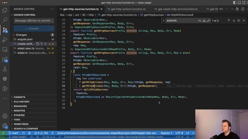Toggle file blame annotations
The image size is (248, 139).
(x=237, y=9)
